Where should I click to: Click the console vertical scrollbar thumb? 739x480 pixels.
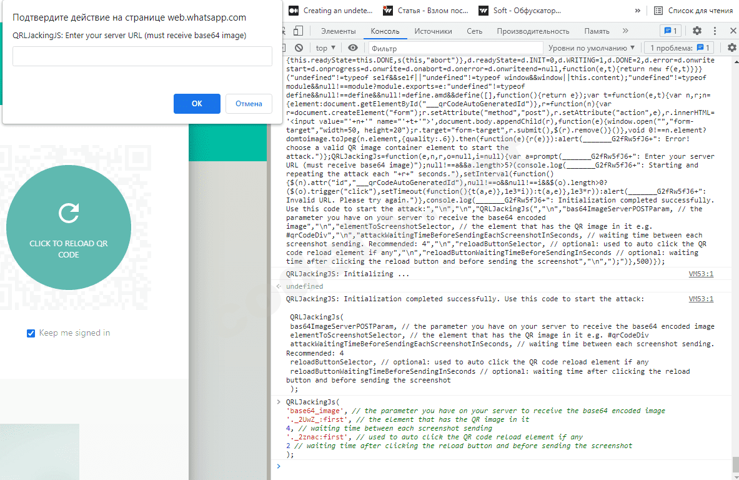coord(736,464)
